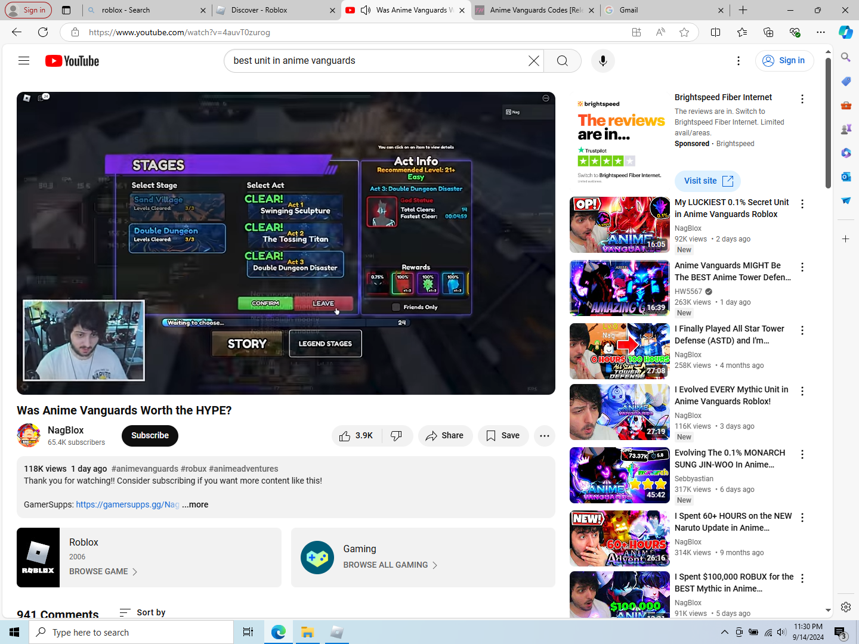Image resolution: width=859 pixels, height=644 pixels.
Task: Open a new browser tab
Action: (743, 10)
